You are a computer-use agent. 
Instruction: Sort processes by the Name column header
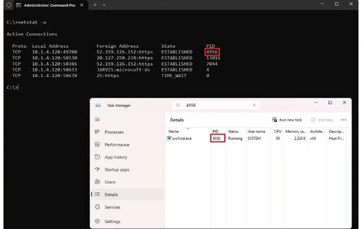tap(174, 131)
